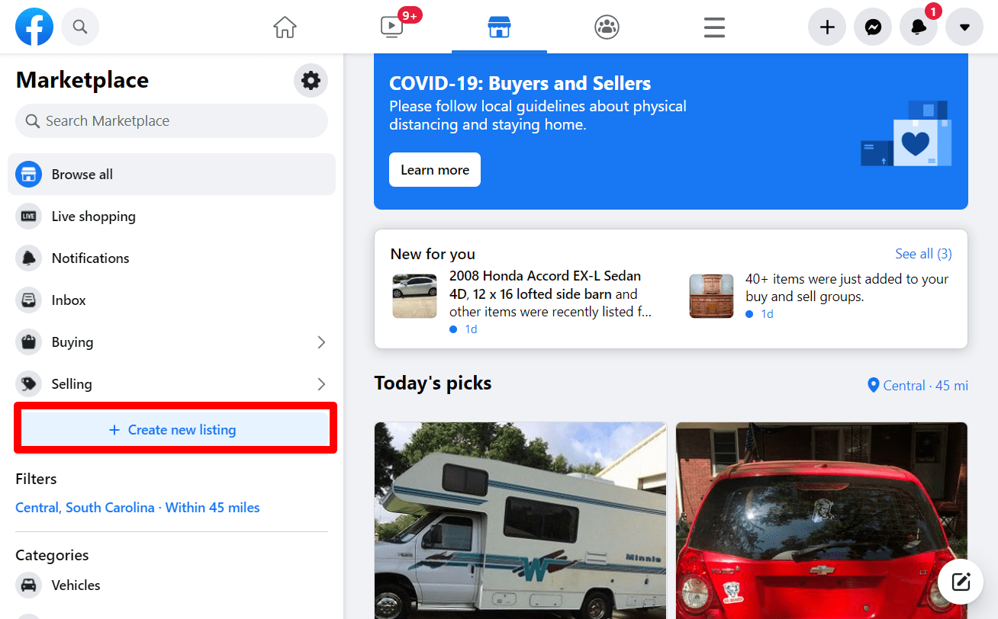Open Marketplace settings gear
The image size is (998, 619).
[311, 80]
